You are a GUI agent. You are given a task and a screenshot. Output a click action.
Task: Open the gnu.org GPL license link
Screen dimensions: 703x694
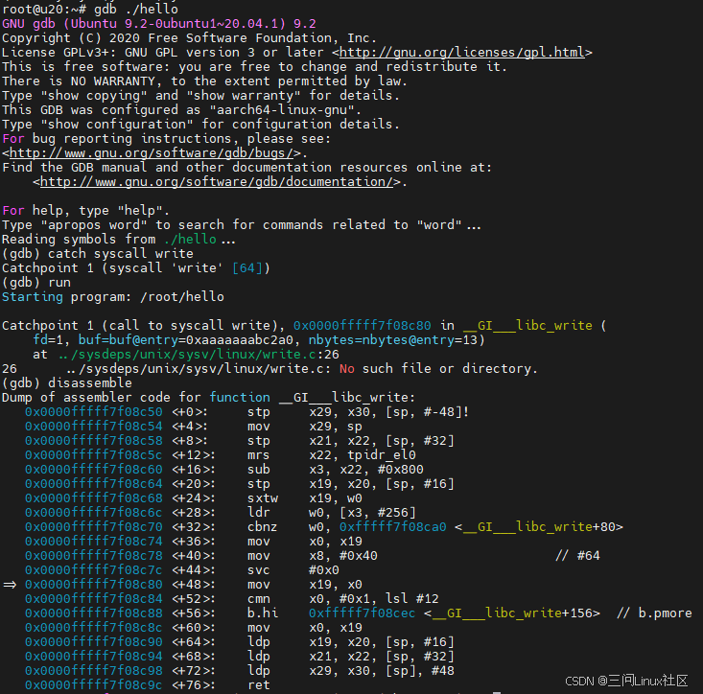[461, 53]
